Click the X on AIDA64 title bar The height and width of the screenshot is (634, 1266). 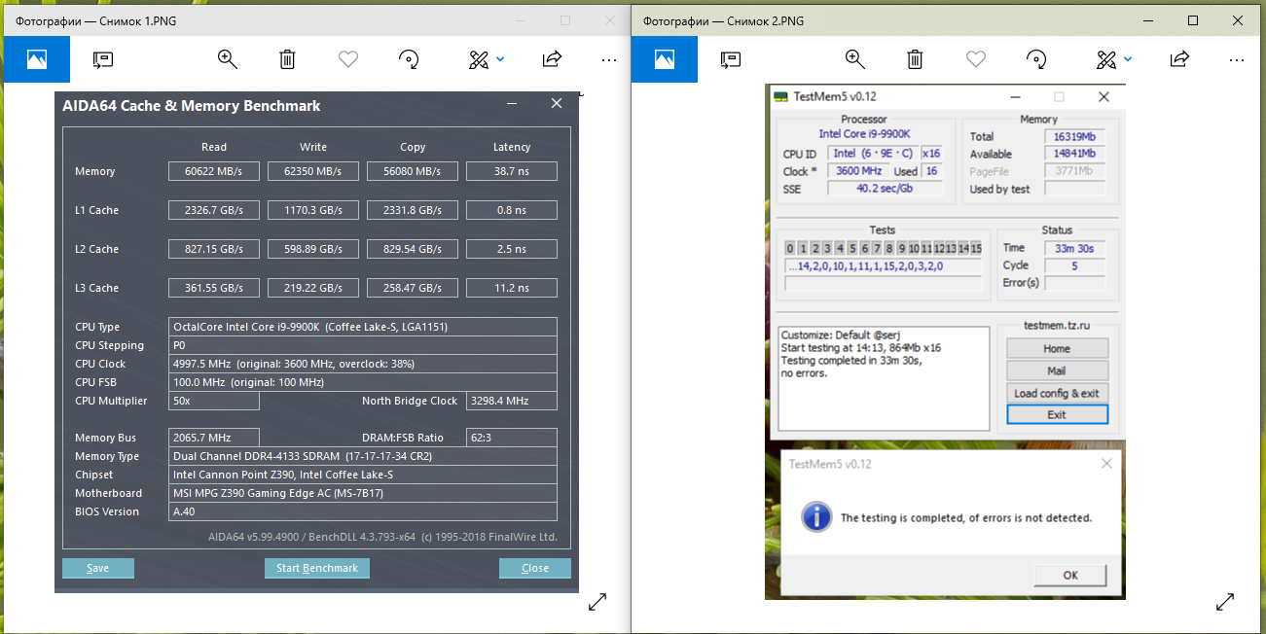click(x=557, y=103)
